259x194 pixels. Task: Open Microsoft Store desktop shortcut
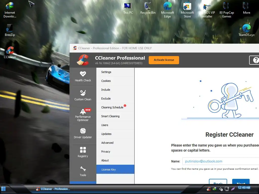[x=187, y=10]
